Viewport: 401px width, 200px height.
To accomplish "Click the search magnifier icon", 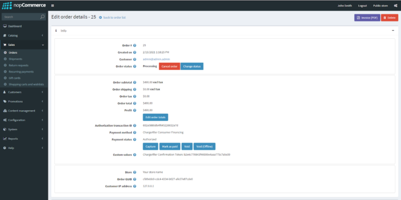I will tap(42, 17).
